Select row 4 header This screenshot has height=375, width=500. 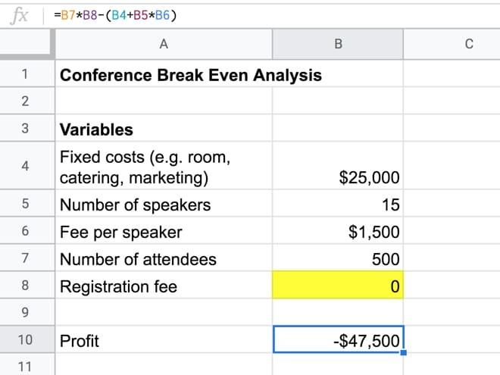[x=26, y=167]
